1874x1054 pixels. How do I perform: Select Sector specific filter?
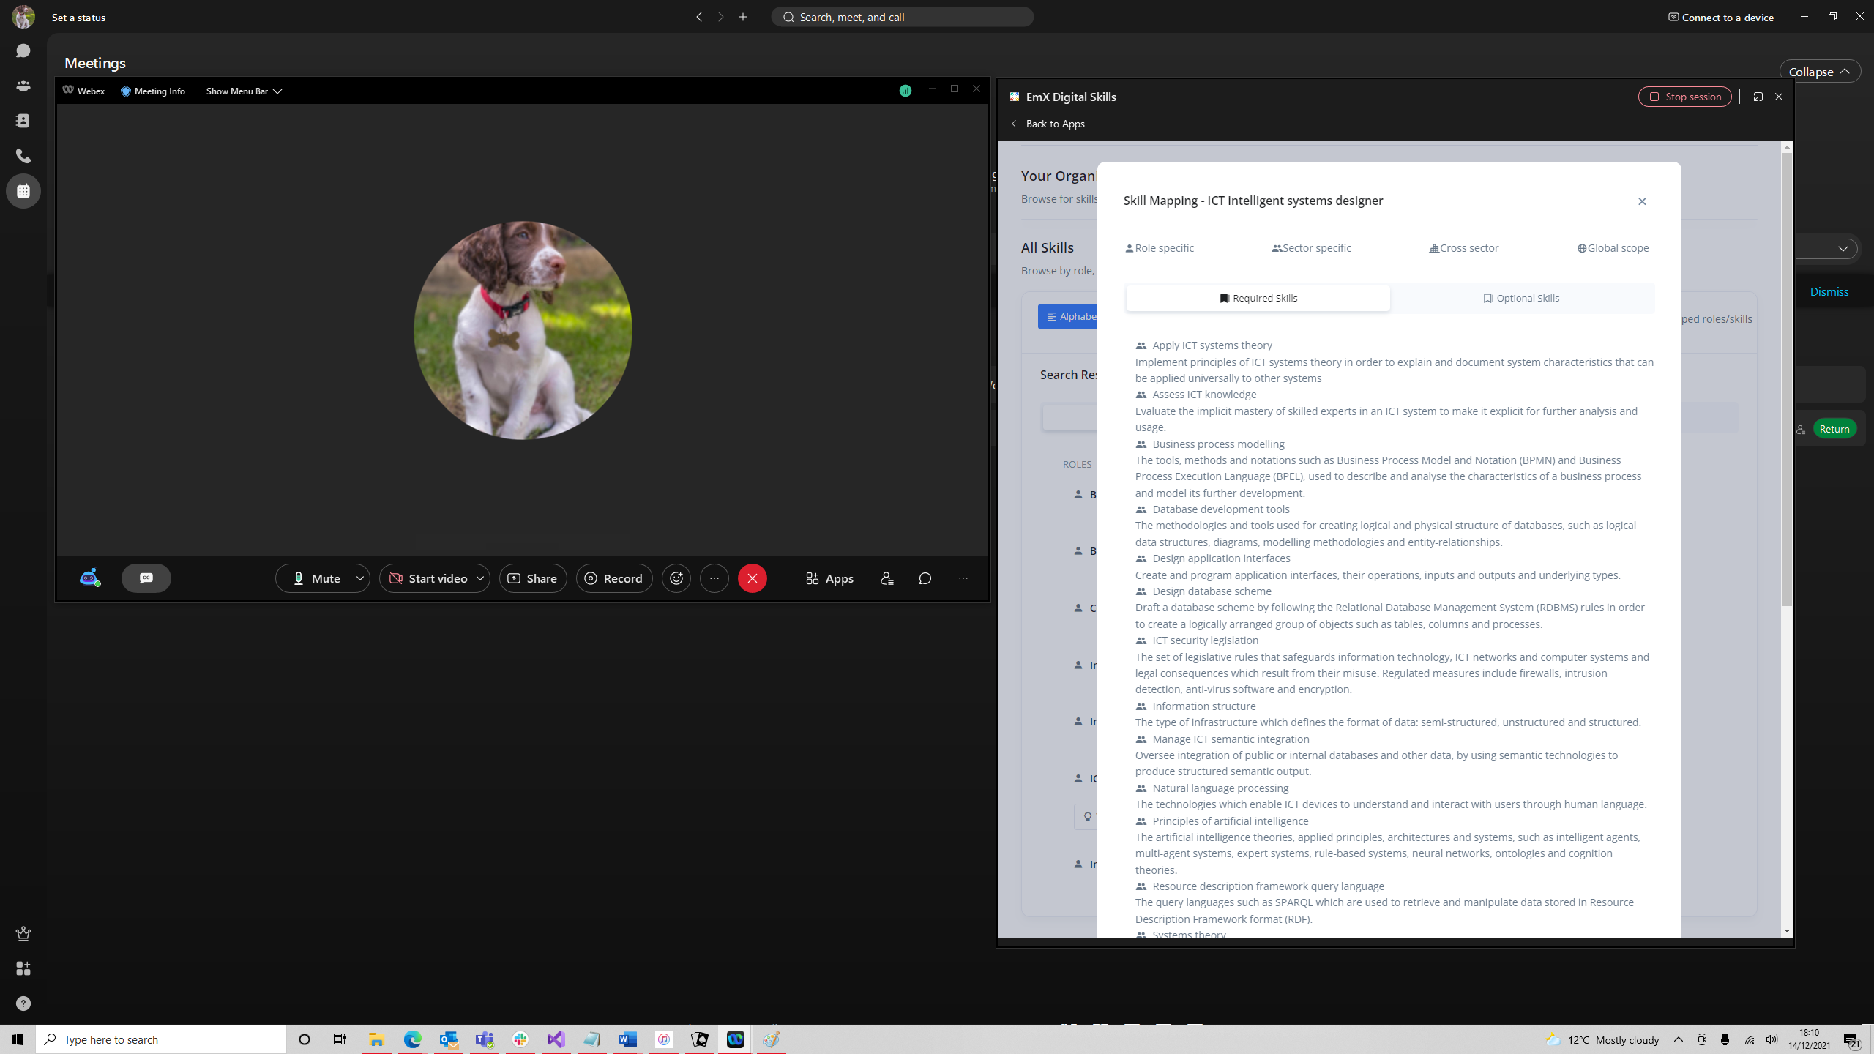(1312, 248)
